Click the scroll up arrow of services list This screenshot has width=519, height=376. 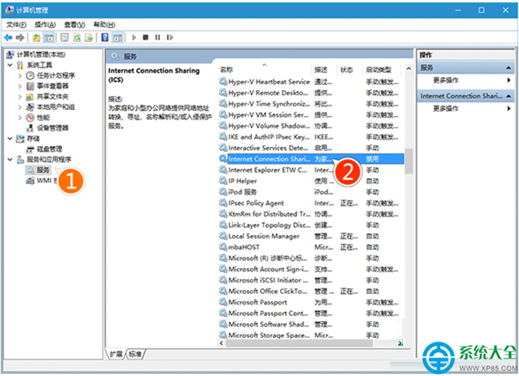coord(409,69)
